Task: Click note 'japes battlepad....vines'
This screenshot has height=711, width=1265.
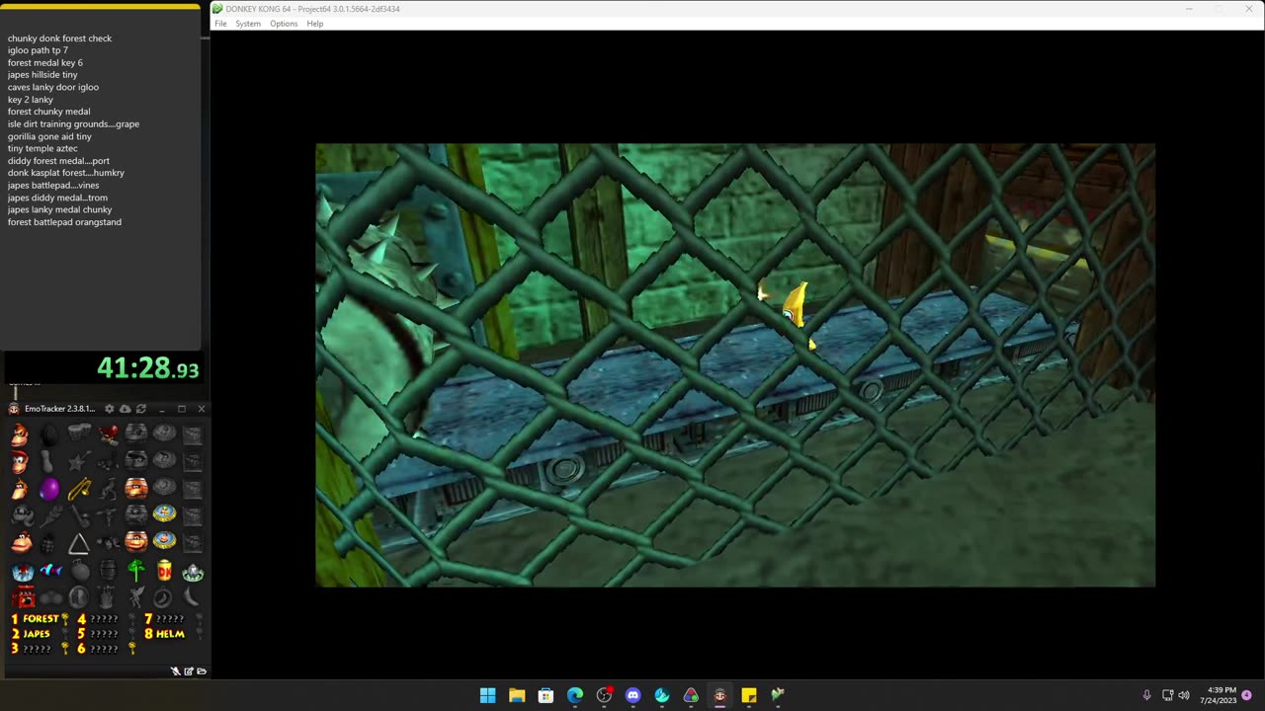Action: click(53, 186)
